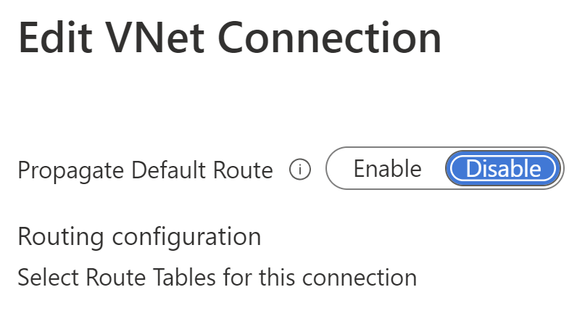The height and width of the screenshot is (324, 577).
Task: Enable Propagate Default Route
Action: [387, 170]
